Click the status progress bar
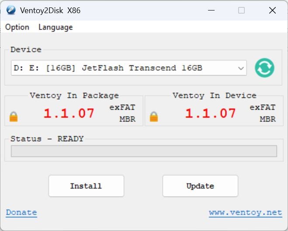This screenshot has height=231, width=288. 144,151
